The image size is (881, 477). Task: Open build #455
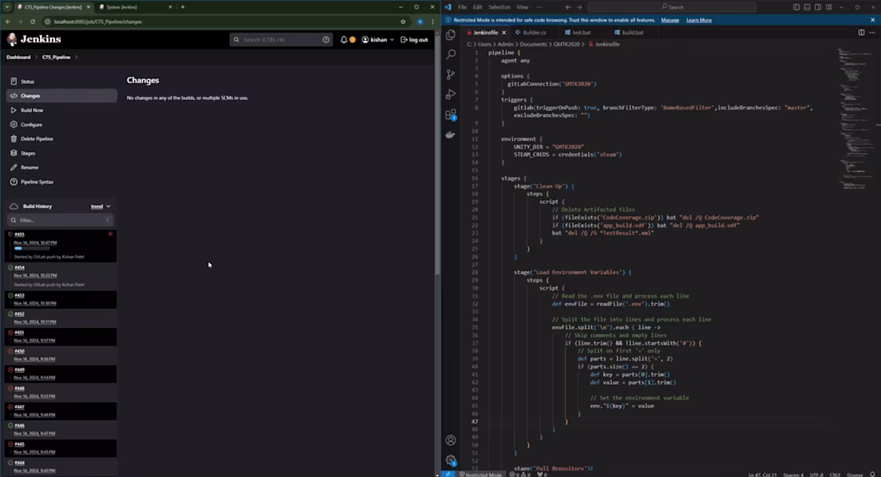pos(20,234)
